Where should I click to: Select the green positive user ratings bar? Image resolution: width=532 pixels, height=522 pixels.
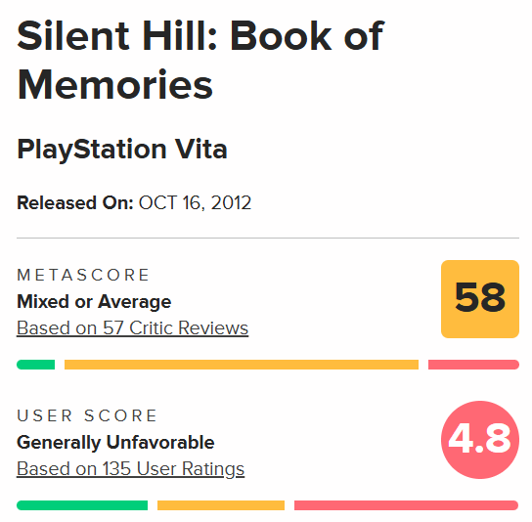(82, 505)
